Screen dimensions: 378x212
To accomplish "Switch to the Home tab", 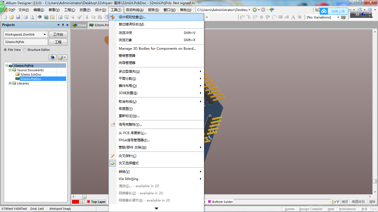I will (80, 25).
